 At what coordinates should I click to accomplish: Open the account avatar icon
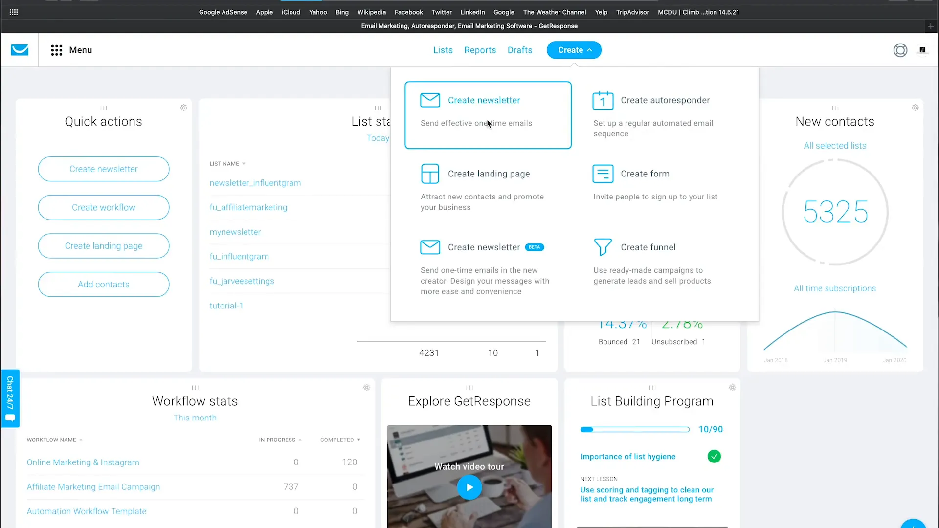click(922, 50)
